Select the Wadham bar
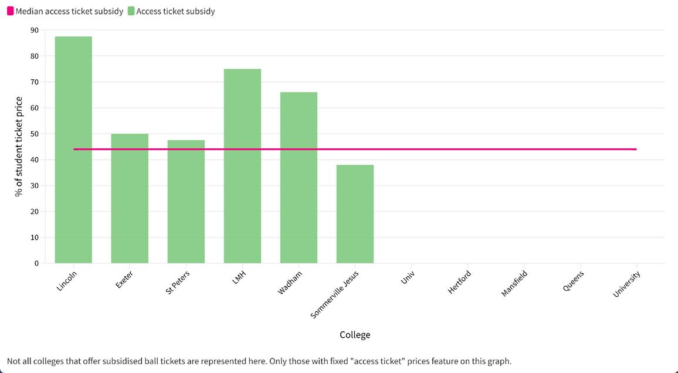 [299, 178]
